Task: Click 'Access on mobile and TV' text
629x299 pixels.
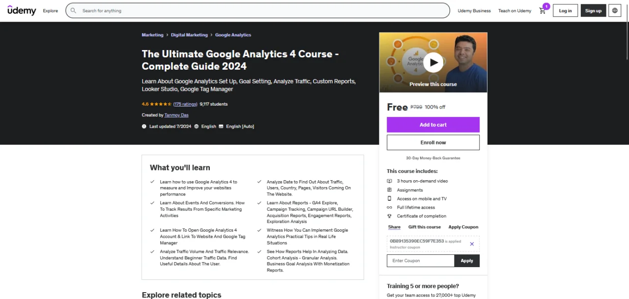Action: pyautogui.click(x=422, y=199)
